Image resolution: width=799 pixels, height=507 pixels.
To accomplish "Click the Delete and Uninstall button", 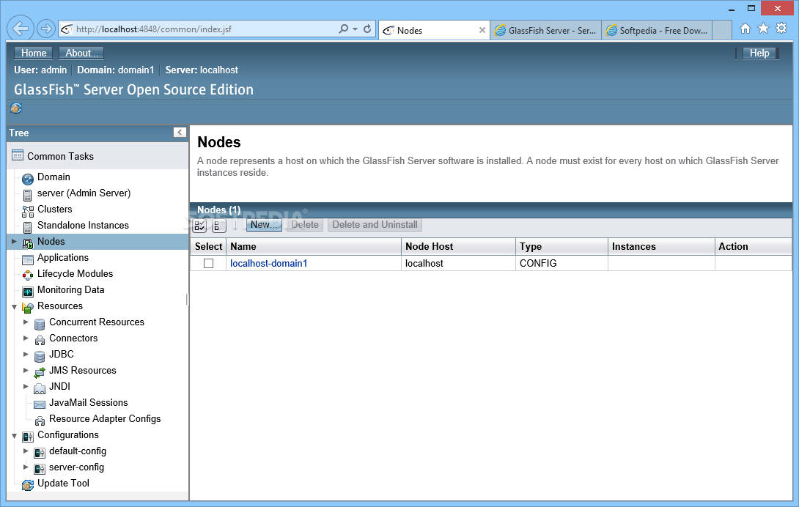I will coord(375,225).
